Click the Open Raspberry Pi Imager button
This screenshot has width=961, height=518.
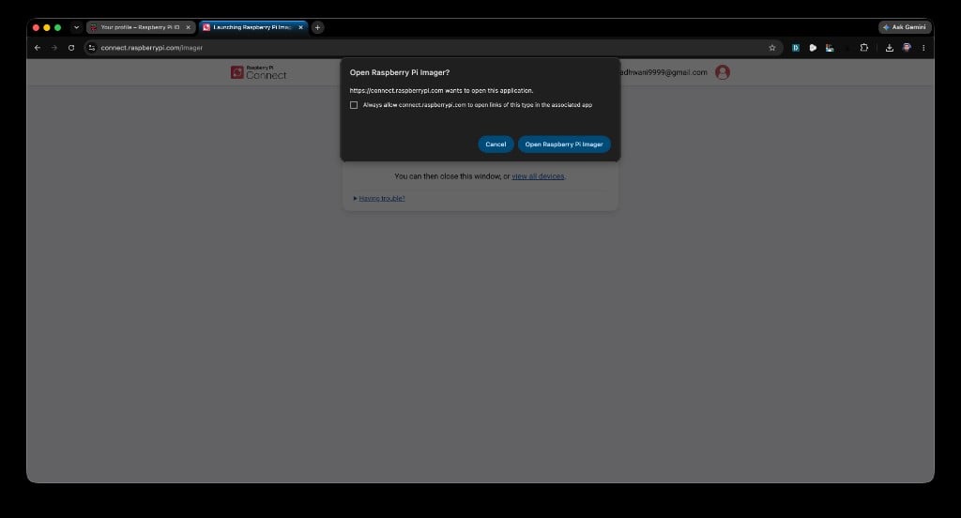click(564, 145)
